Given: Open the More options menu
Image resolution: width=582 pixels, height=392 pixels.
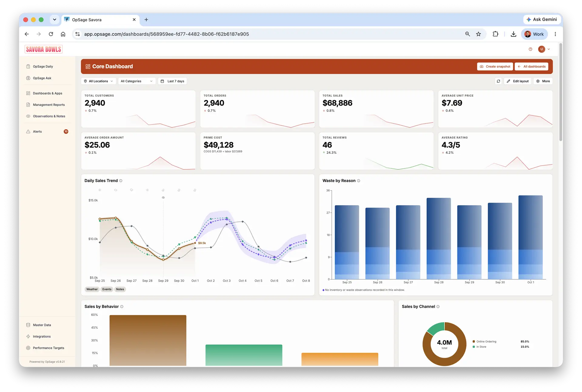Looking at the screenshot, I should point(543,81).
